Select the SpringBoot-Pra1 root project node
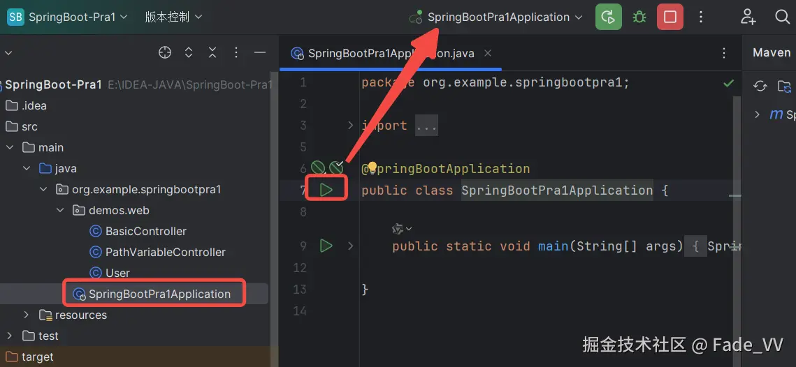This screenshot has width=796, height=367. [x=53, y=84]
